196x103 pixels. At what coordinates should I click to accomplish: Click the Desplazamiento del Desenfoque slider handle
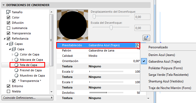94,16
